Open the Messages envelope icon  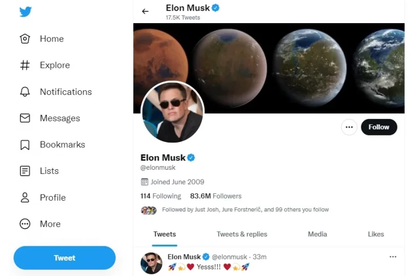[x=25, y=118]
